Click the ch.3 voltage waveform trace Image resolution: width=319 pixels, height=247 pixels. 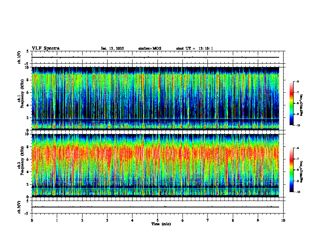click(x=155, y=207)
